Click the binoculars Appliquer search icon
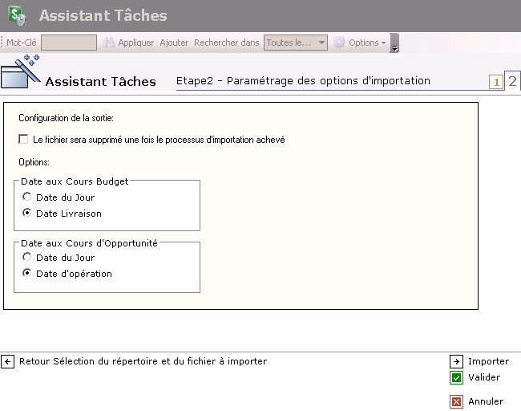This screenshot has width=521, height=411. click(108, 43)
